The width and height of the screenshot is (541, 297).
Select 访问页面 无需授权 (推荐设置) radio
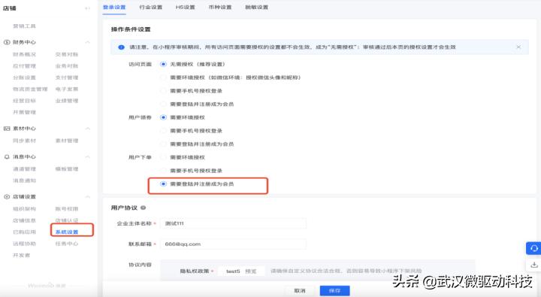point(163,64)
